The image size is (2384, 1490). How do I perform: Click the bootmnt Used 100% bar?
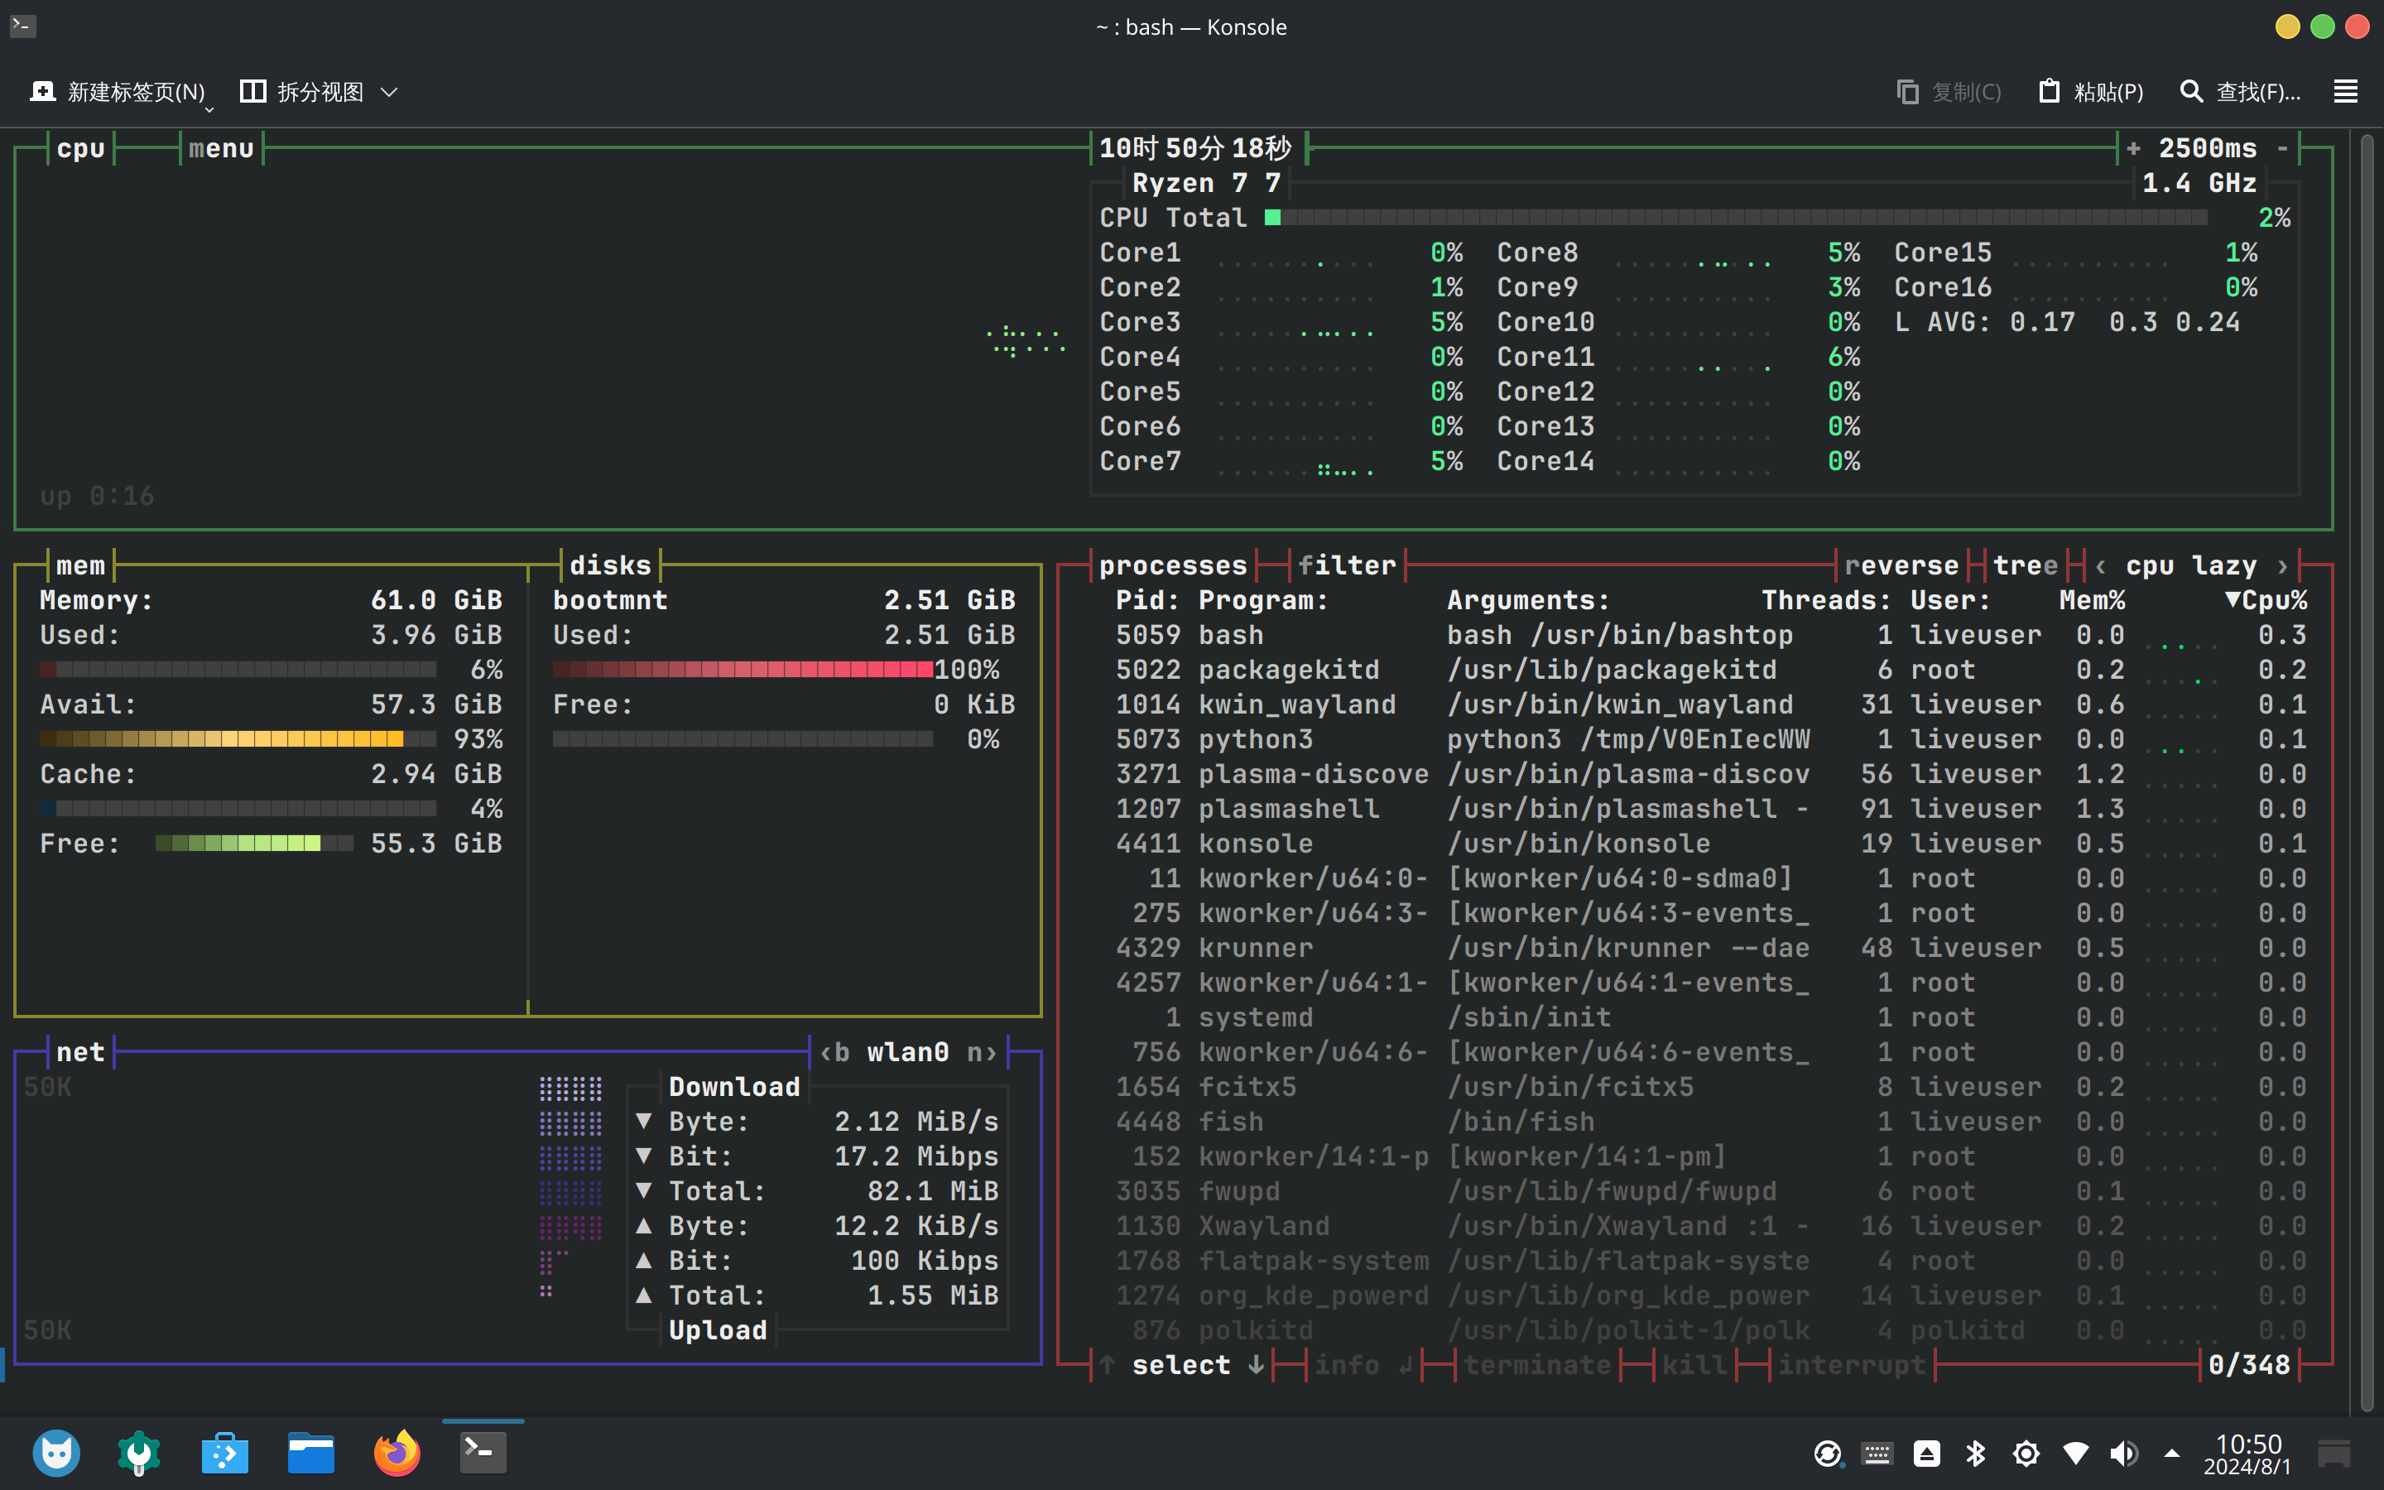click(743, 670)
